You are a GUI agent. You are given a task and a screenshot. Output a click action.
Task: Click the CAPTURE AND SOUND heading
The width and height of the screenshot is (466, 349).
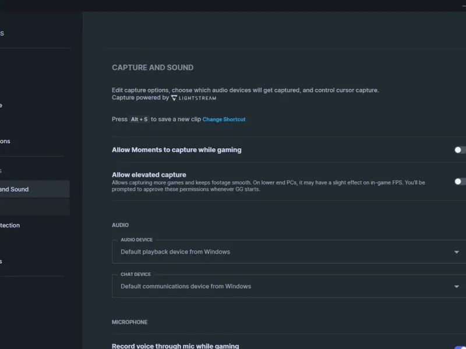(153, 67)
